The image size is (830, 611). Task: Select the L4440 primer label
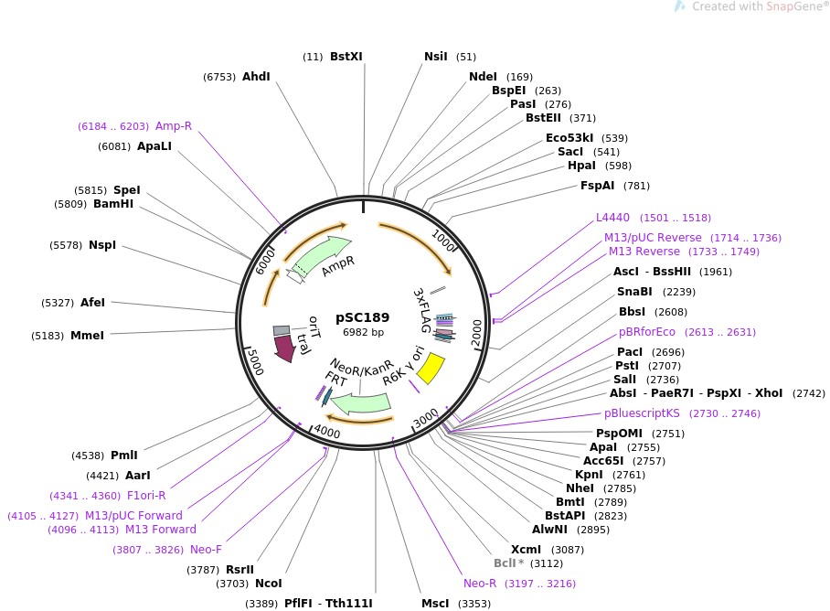click(612, 218)
